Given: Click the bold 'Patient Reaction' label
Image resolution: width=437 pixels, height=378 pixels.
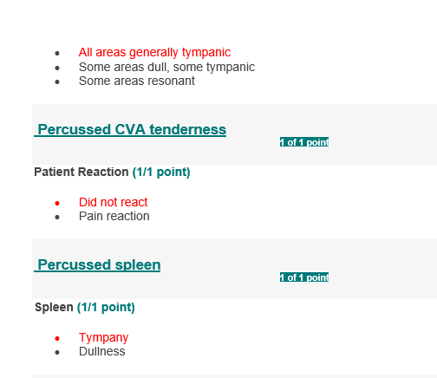Looking at the screenshot, I should (x=82, y=172).
